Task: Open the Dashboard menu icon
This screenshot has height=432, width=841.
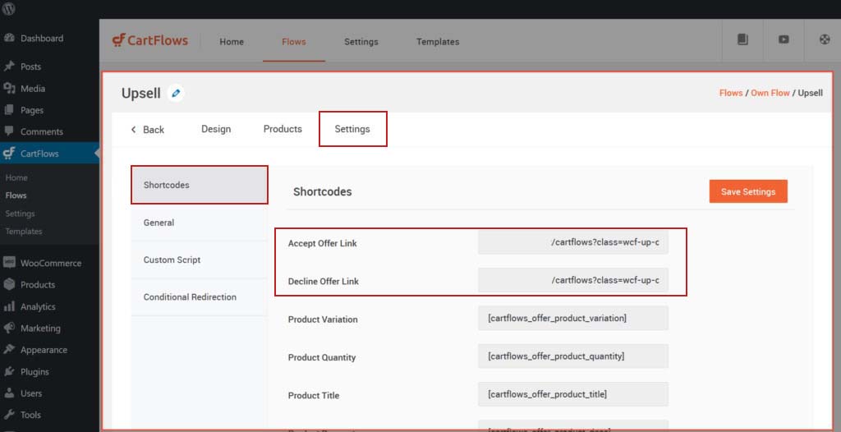Action: (x=8, y=38)
